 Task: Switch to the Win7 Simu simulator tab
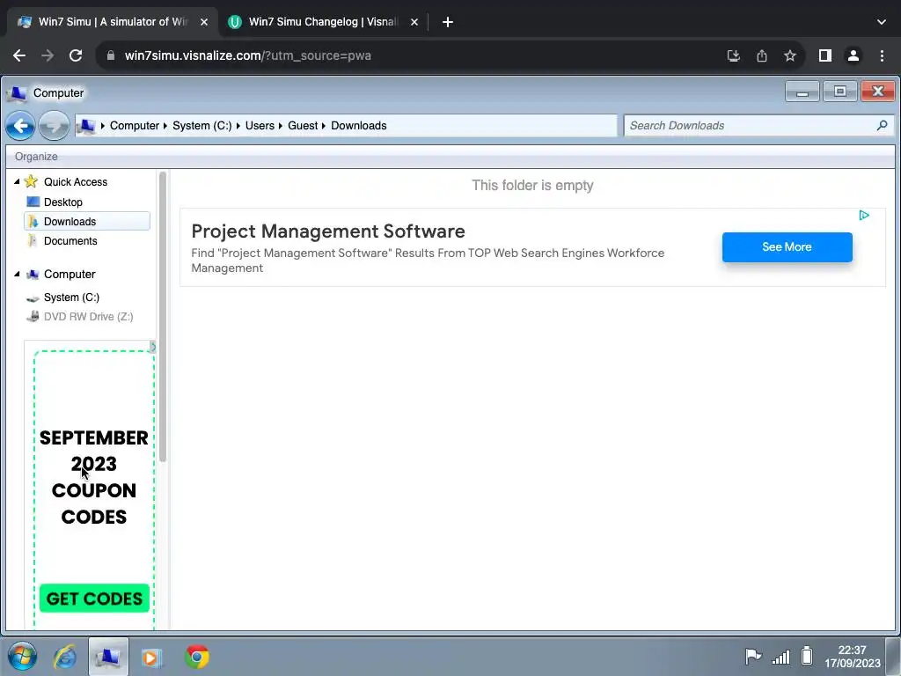(x=114, y=22)
